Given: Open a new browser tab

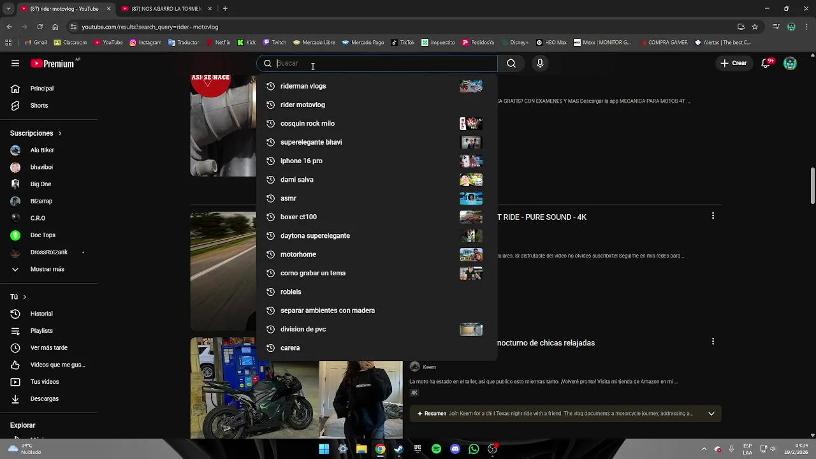Looking at the screenshot, I should pyautogui.click(x=225, y=9).
